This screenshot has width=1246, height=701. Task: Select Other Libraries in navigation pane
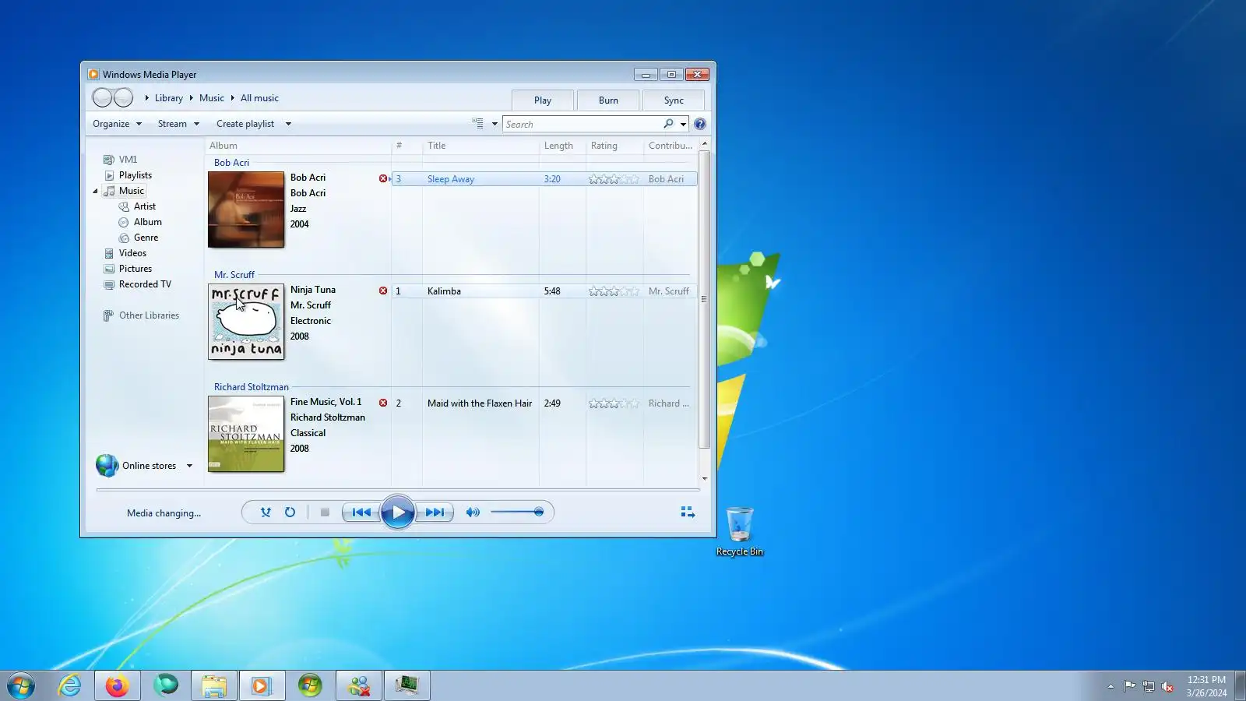click(x=149, y=315)
